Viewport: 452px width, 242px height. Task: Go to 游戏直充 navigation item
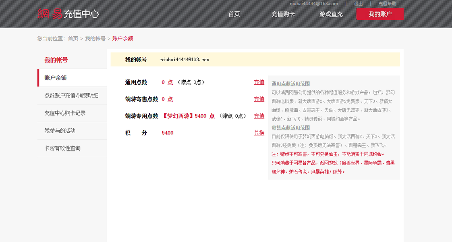pyautogui.click(x=331, y=14)
